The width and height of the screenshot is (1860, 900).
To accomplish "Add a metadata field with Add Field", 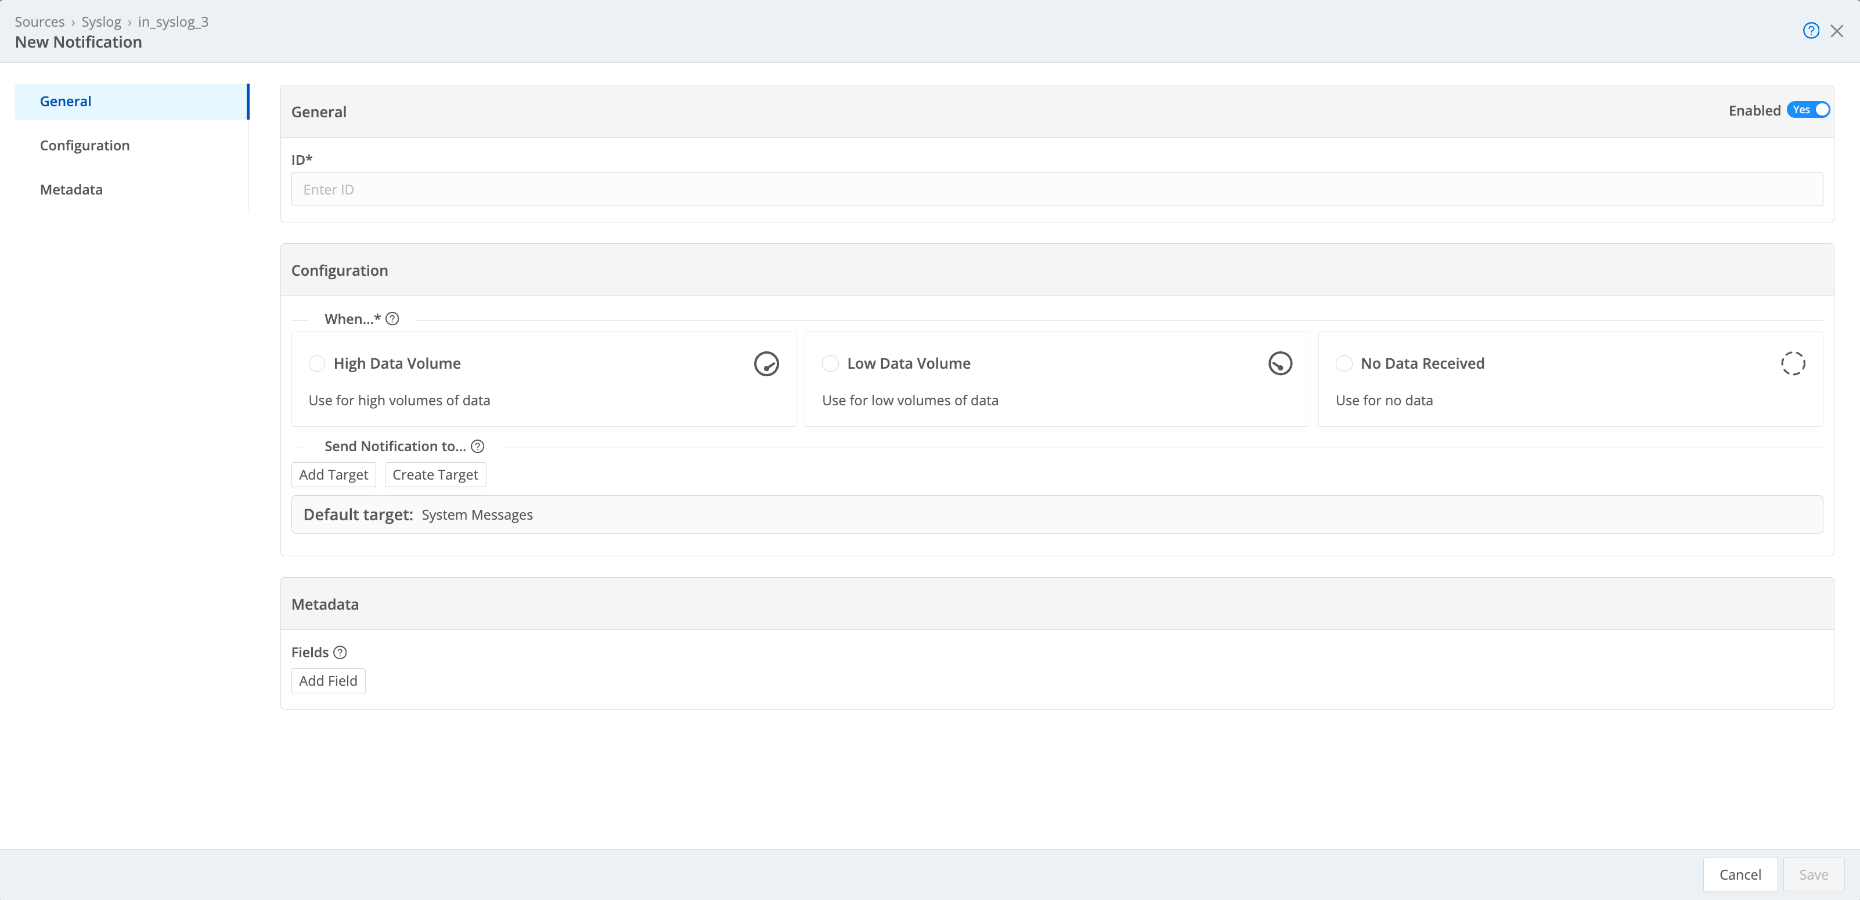I will click(328, 681).
